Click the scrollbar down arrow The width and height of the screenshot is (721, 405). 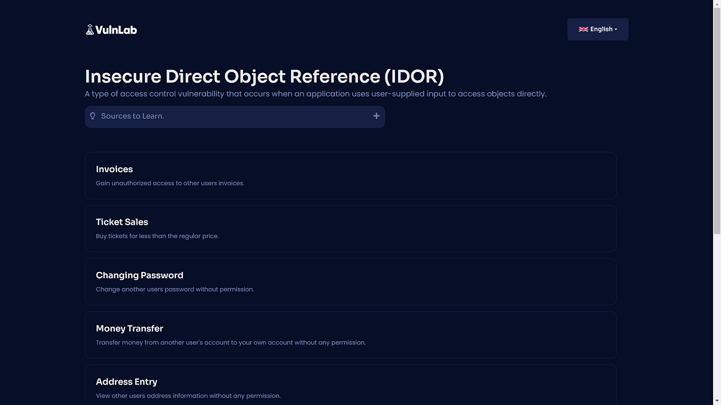pyautogui.click(x=717, y=401)
